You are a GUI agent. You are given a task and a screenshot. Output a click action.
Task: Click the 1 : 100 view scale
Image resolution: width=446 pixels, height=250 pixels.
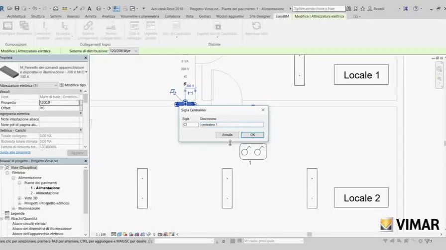coord(101,235)
